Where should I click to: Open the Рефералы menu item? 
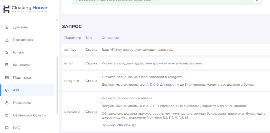pos(22,103)
